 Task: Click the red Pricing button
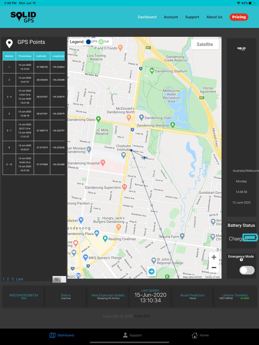pyautogui.click(x=239, y=17)
